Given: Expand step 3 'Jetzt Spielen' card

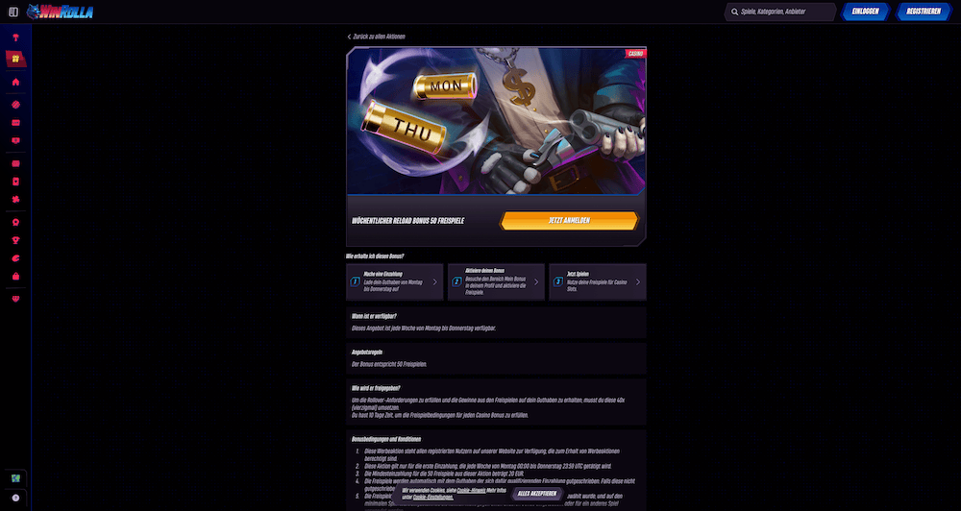Looking at the screenshot, I should click(598, 281).
